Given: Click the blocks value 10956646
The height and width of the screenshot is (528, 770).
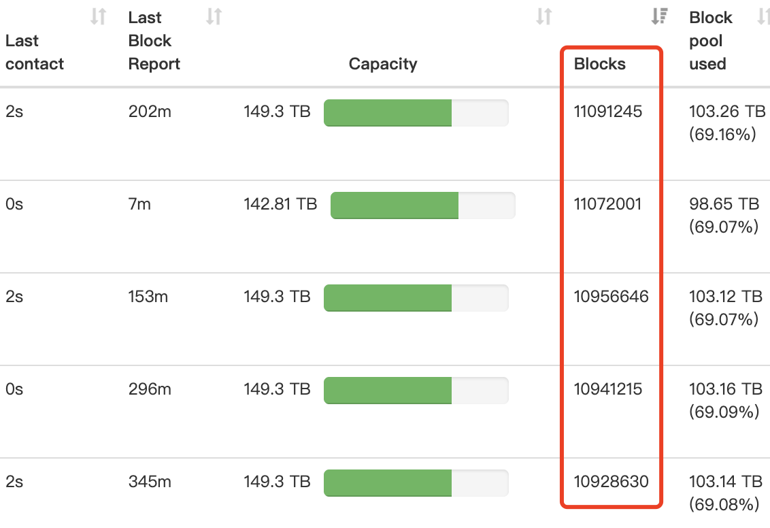Looking at the screenshot, I should click(x=611, y=297).
